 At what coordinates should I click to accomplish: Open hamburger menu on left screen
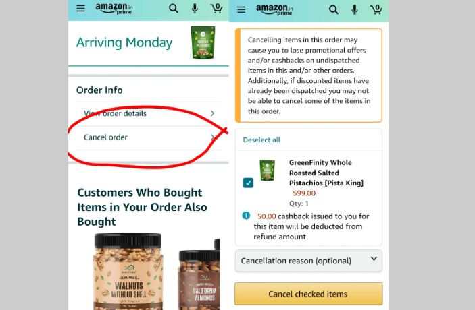coord(80,9)
